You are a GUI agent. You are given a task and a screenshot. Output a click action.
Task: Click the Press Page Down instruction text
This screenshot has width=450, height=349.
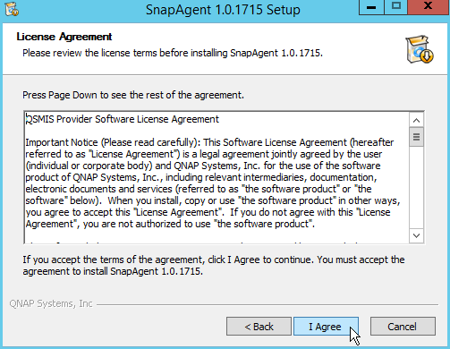pos(133,95)
